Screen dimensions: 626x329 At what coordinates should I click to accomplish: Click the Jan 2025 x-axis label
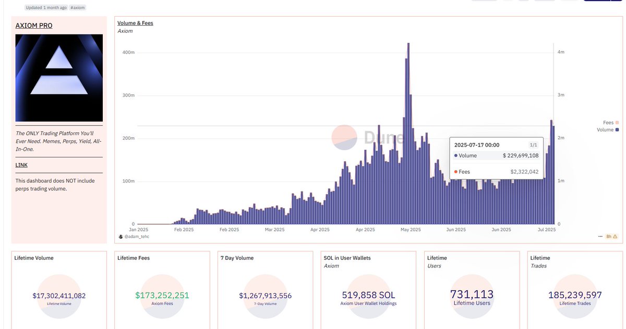(x=139, y=229)
